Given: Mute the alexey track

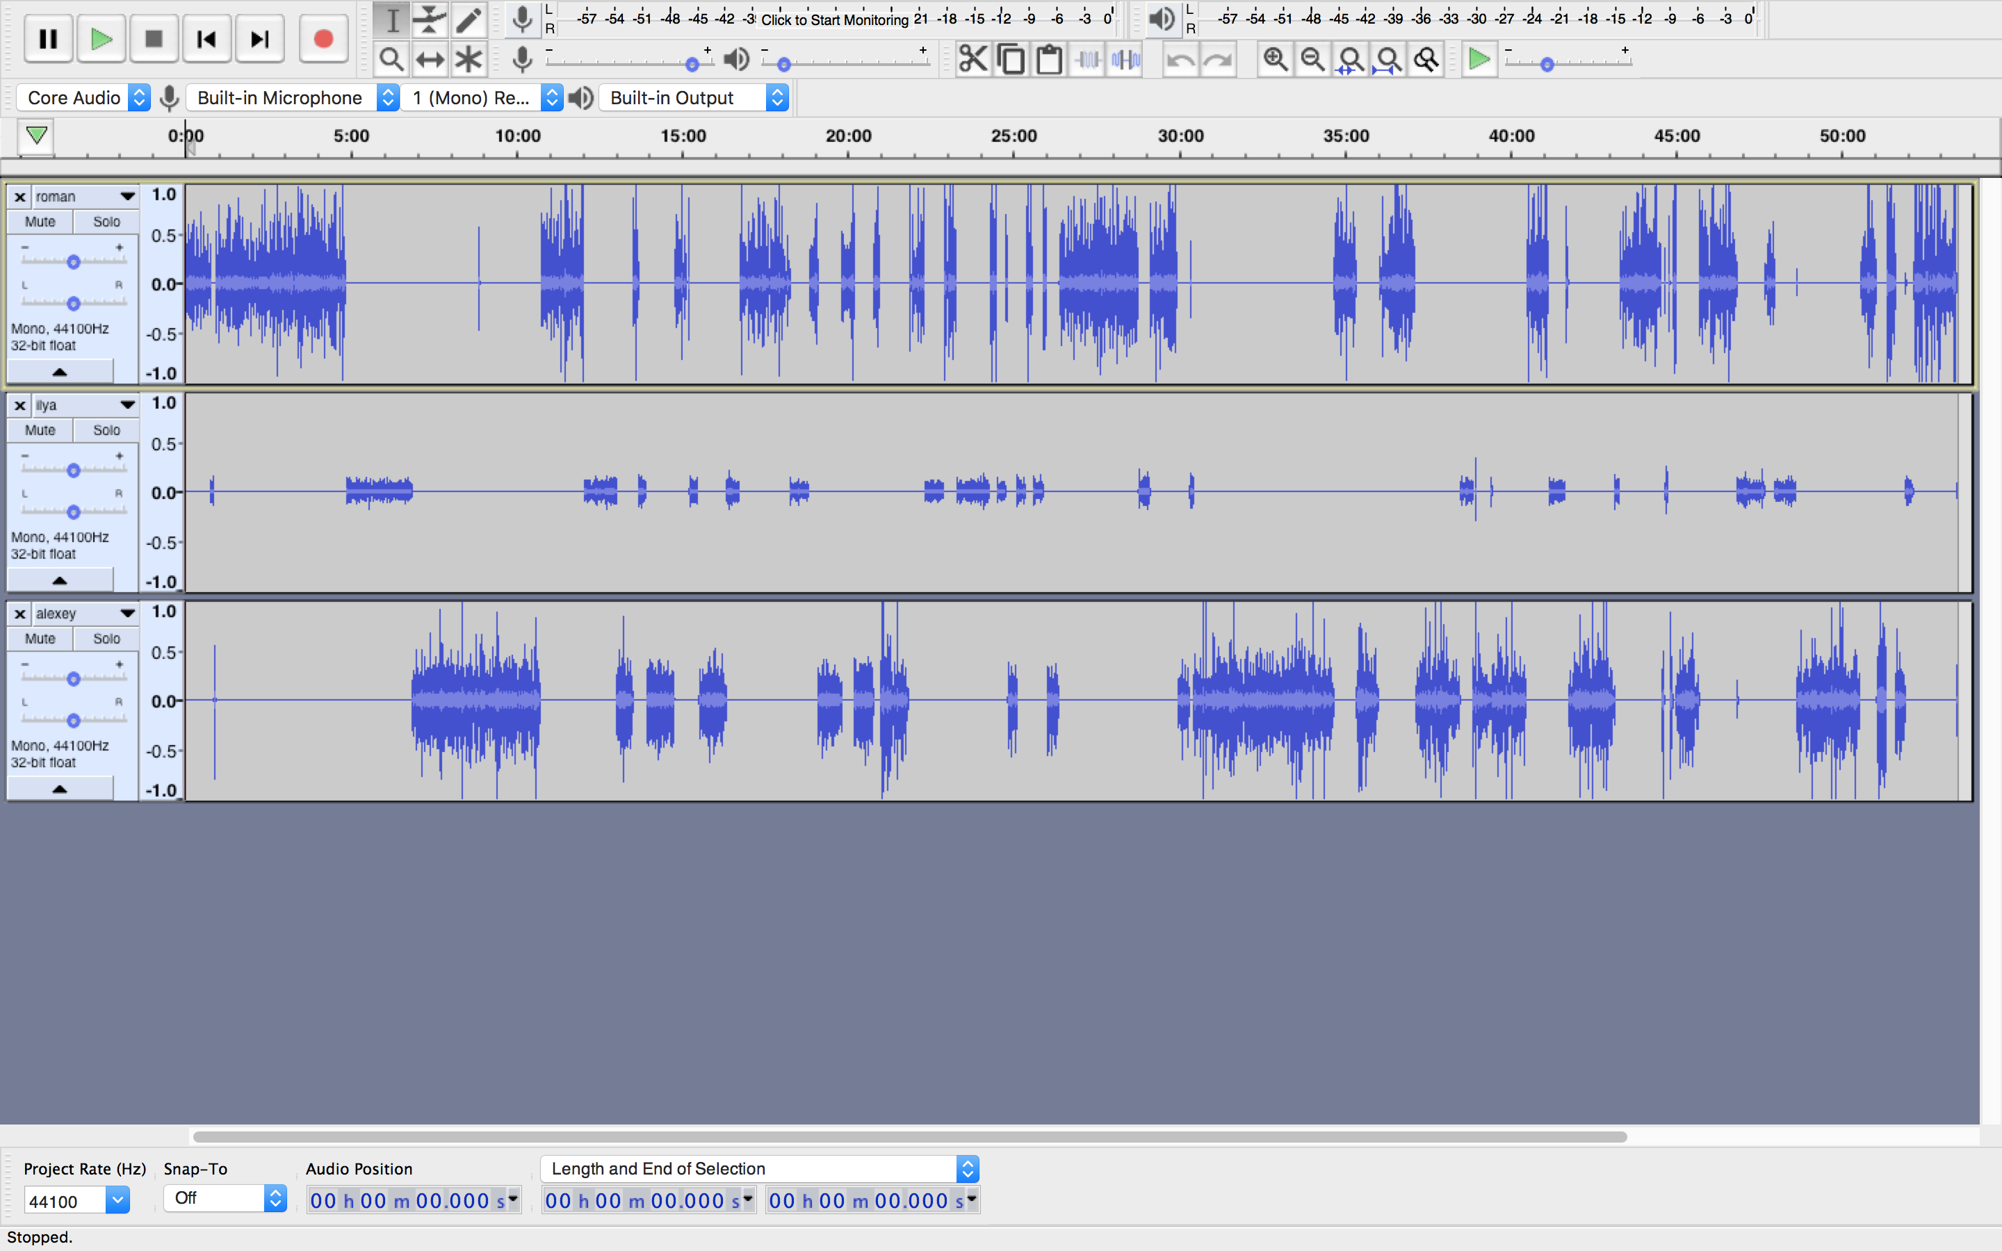Looking at the screenshot, I should click(40, 639).
